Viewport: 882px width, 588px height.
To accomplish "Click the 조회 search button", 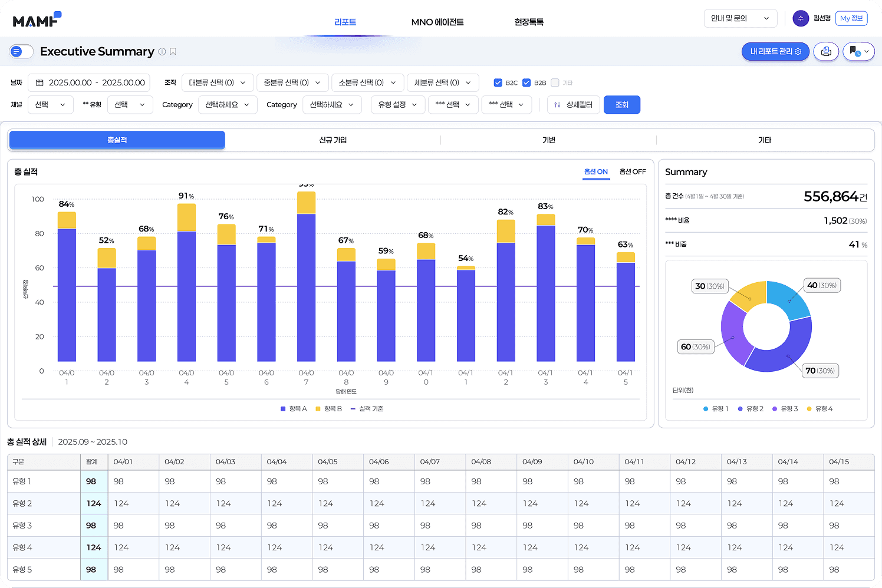I will coord(622,105).
